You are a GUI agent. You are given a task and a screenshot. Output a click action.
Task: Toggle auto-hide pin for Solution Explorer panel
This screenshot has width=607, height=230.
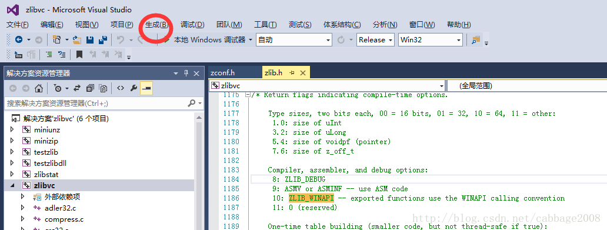pyautogui.click(x=186, y=73)
